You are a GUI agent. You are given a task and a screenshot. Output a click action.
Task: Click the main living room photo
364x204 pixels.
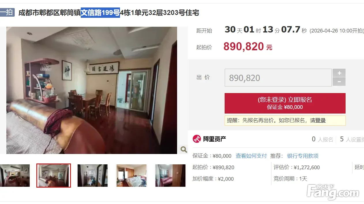pos(92,90)
